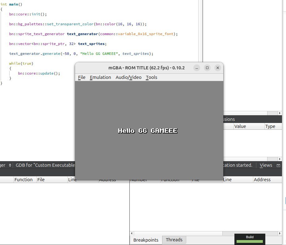This screenshot has width=286, height=245.
Task: Minimize the mGBA window
Action: [x=197, y=68]
